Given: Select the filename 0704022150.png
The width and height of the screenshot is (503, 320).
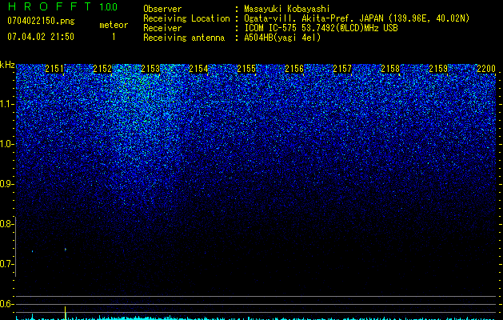Looking at the screenshot, I should pyautogui.click(x=41, y=21).
